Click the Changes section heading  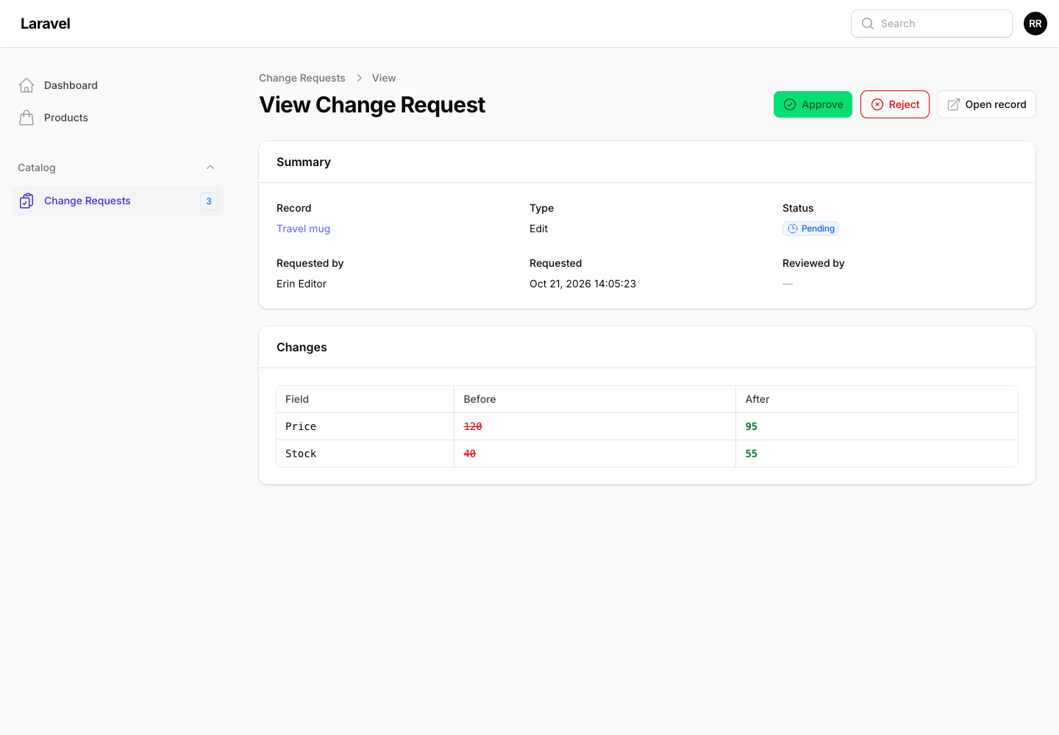(302, 347)
